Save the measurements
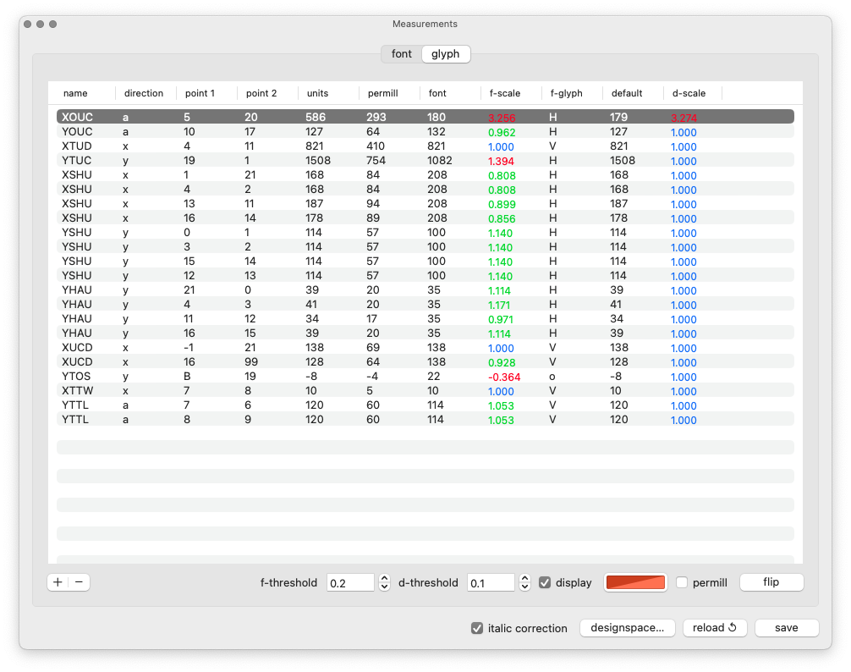Image resolution: width=851 pixels, height=672 pixels. tap(786, 628)
